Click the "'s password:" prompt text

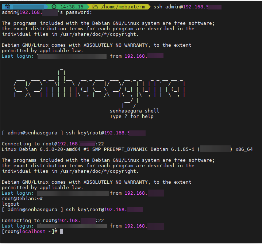click(x=75, y=12)
